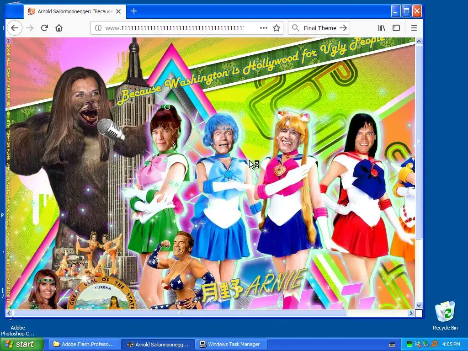Submit the search with the arrow
The image size is (468, 351).
point(344,28)
